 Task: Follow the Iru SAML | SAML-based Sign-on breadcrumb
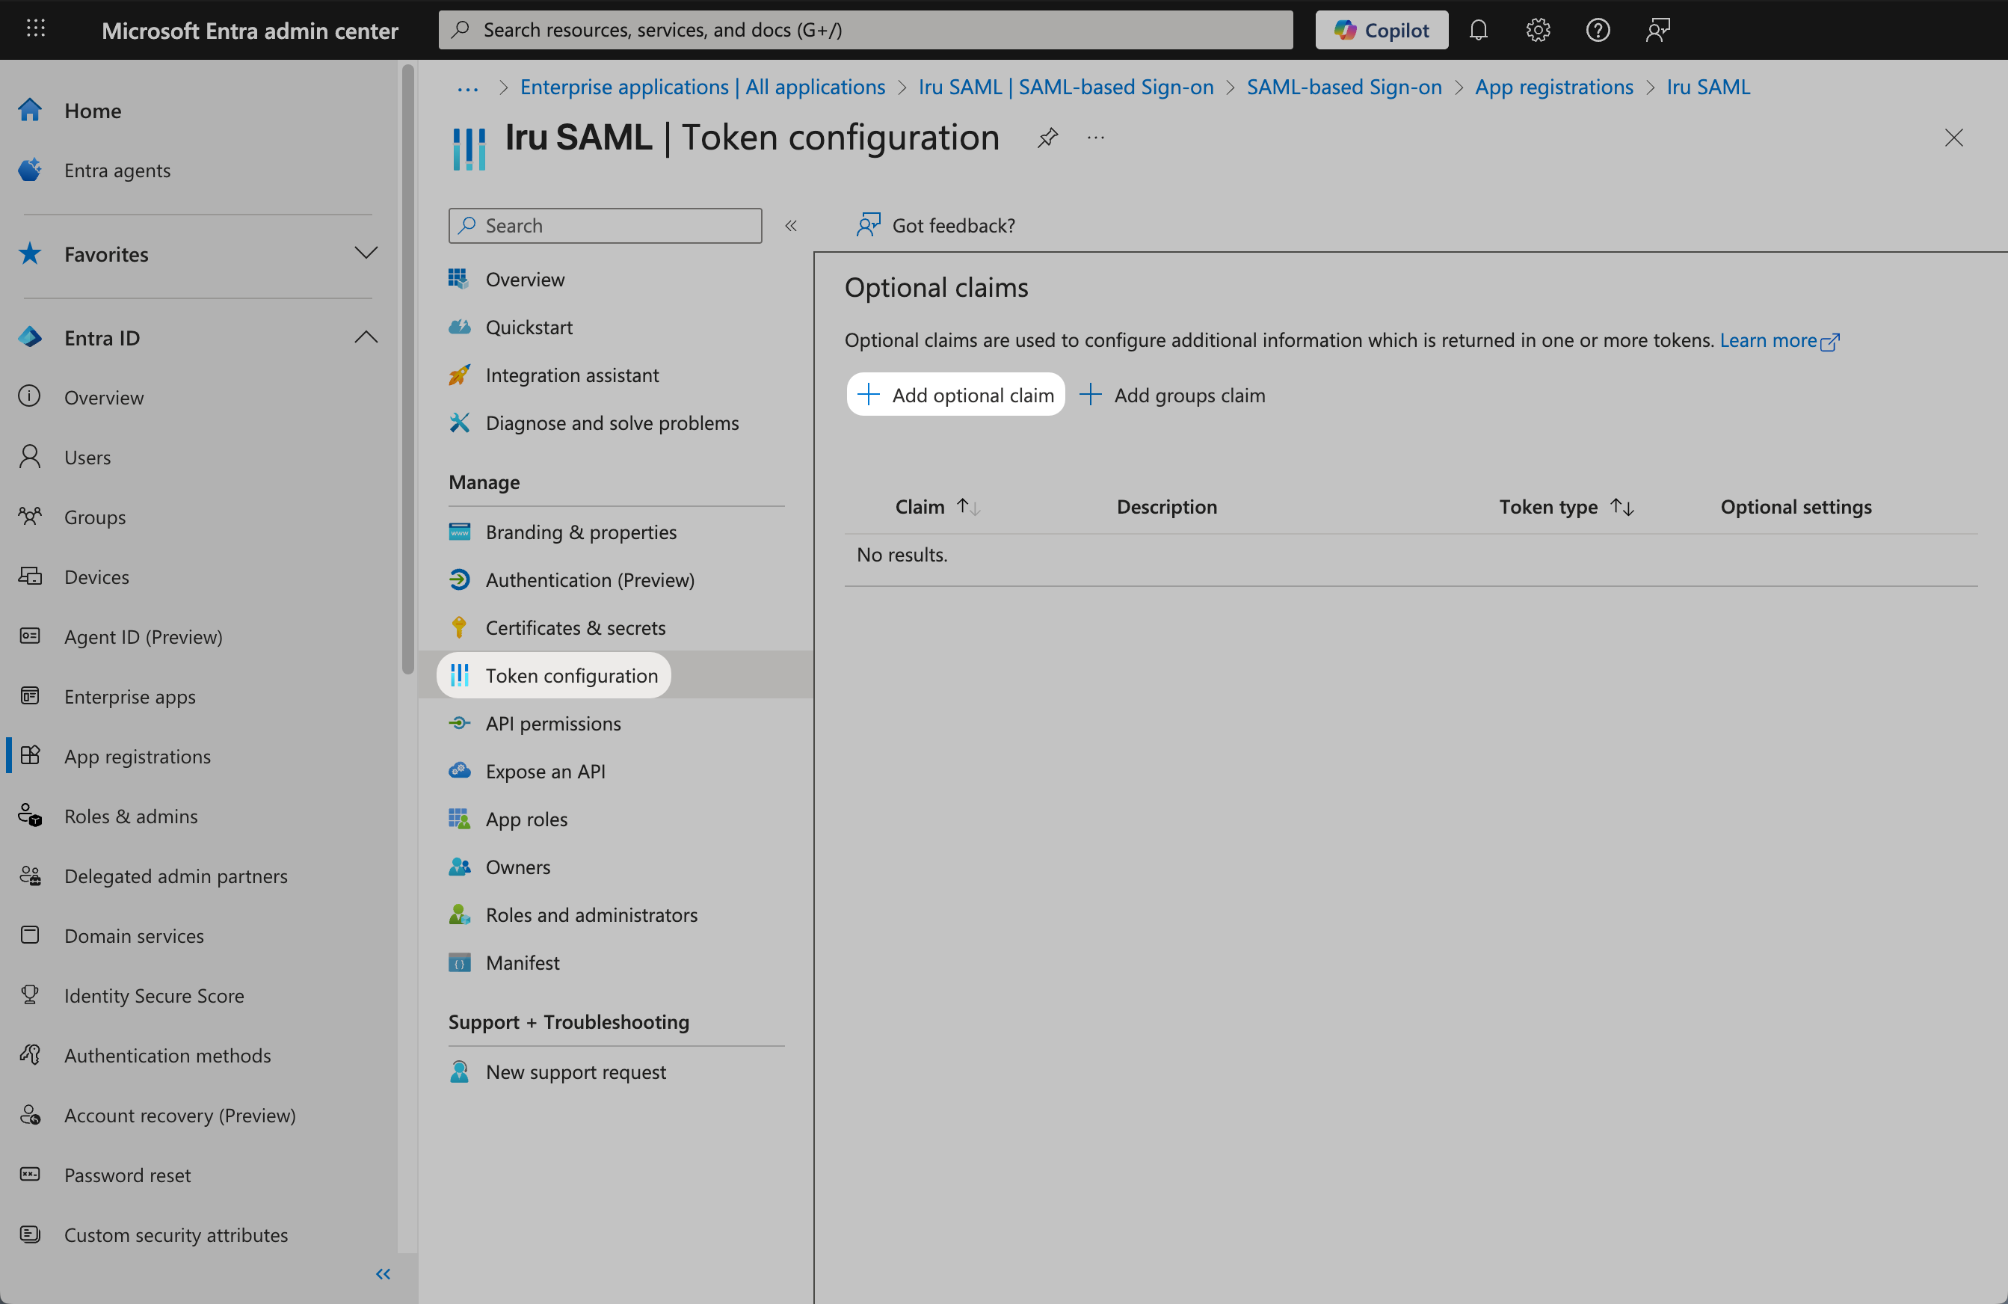point(1065,87)
